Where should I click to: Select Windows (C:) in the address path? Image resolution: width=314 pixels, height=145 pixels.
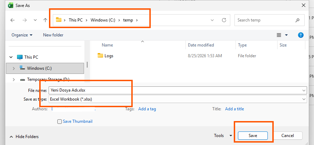point(103,20)
